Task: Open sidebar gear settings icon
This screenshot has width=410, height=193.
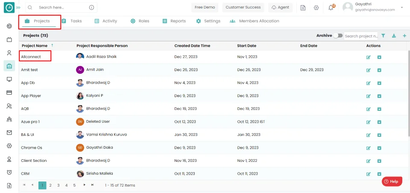Action: (x=9, y=146)
